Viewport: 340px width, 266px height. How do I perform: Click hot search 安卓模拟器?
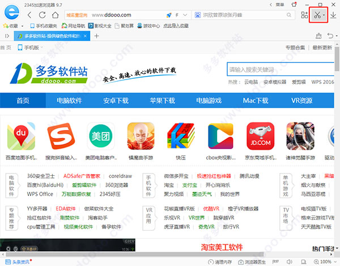275,82
